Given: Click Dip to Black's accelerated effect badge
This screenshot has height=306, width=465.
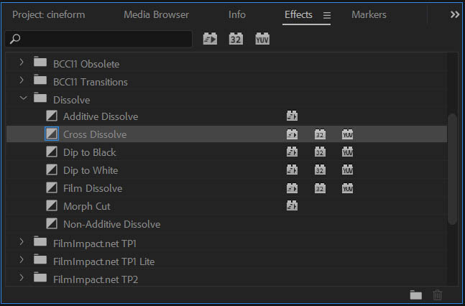Looking at the screenshot, I should [292, 152].
